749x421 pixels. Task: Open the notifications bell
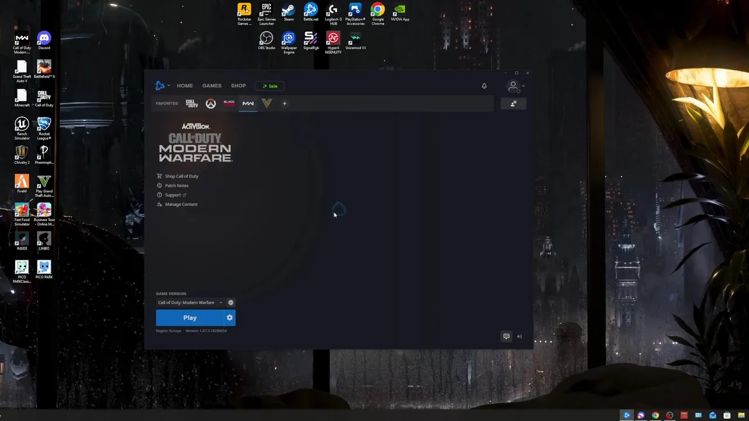pyautogui.click(x=484, y=86)
